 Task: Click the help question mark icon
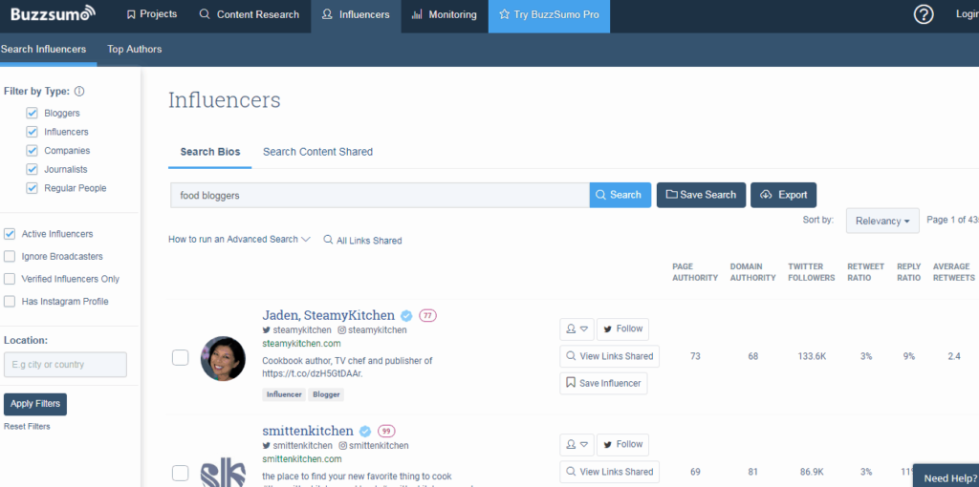pyautogui.click(x=923, y=14)
